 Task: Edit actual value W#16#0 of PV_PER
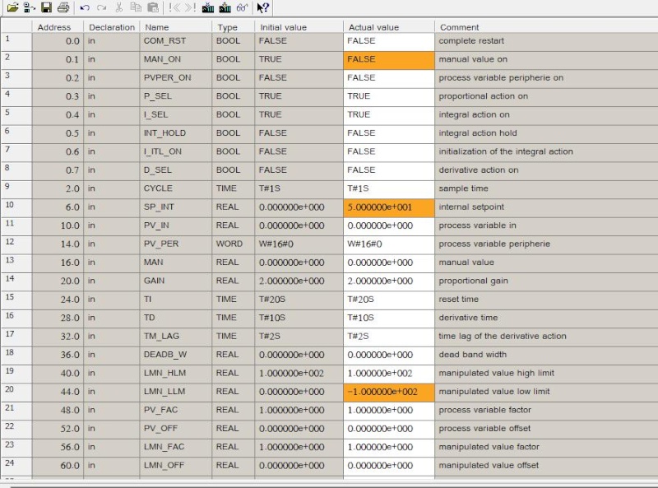389,245
